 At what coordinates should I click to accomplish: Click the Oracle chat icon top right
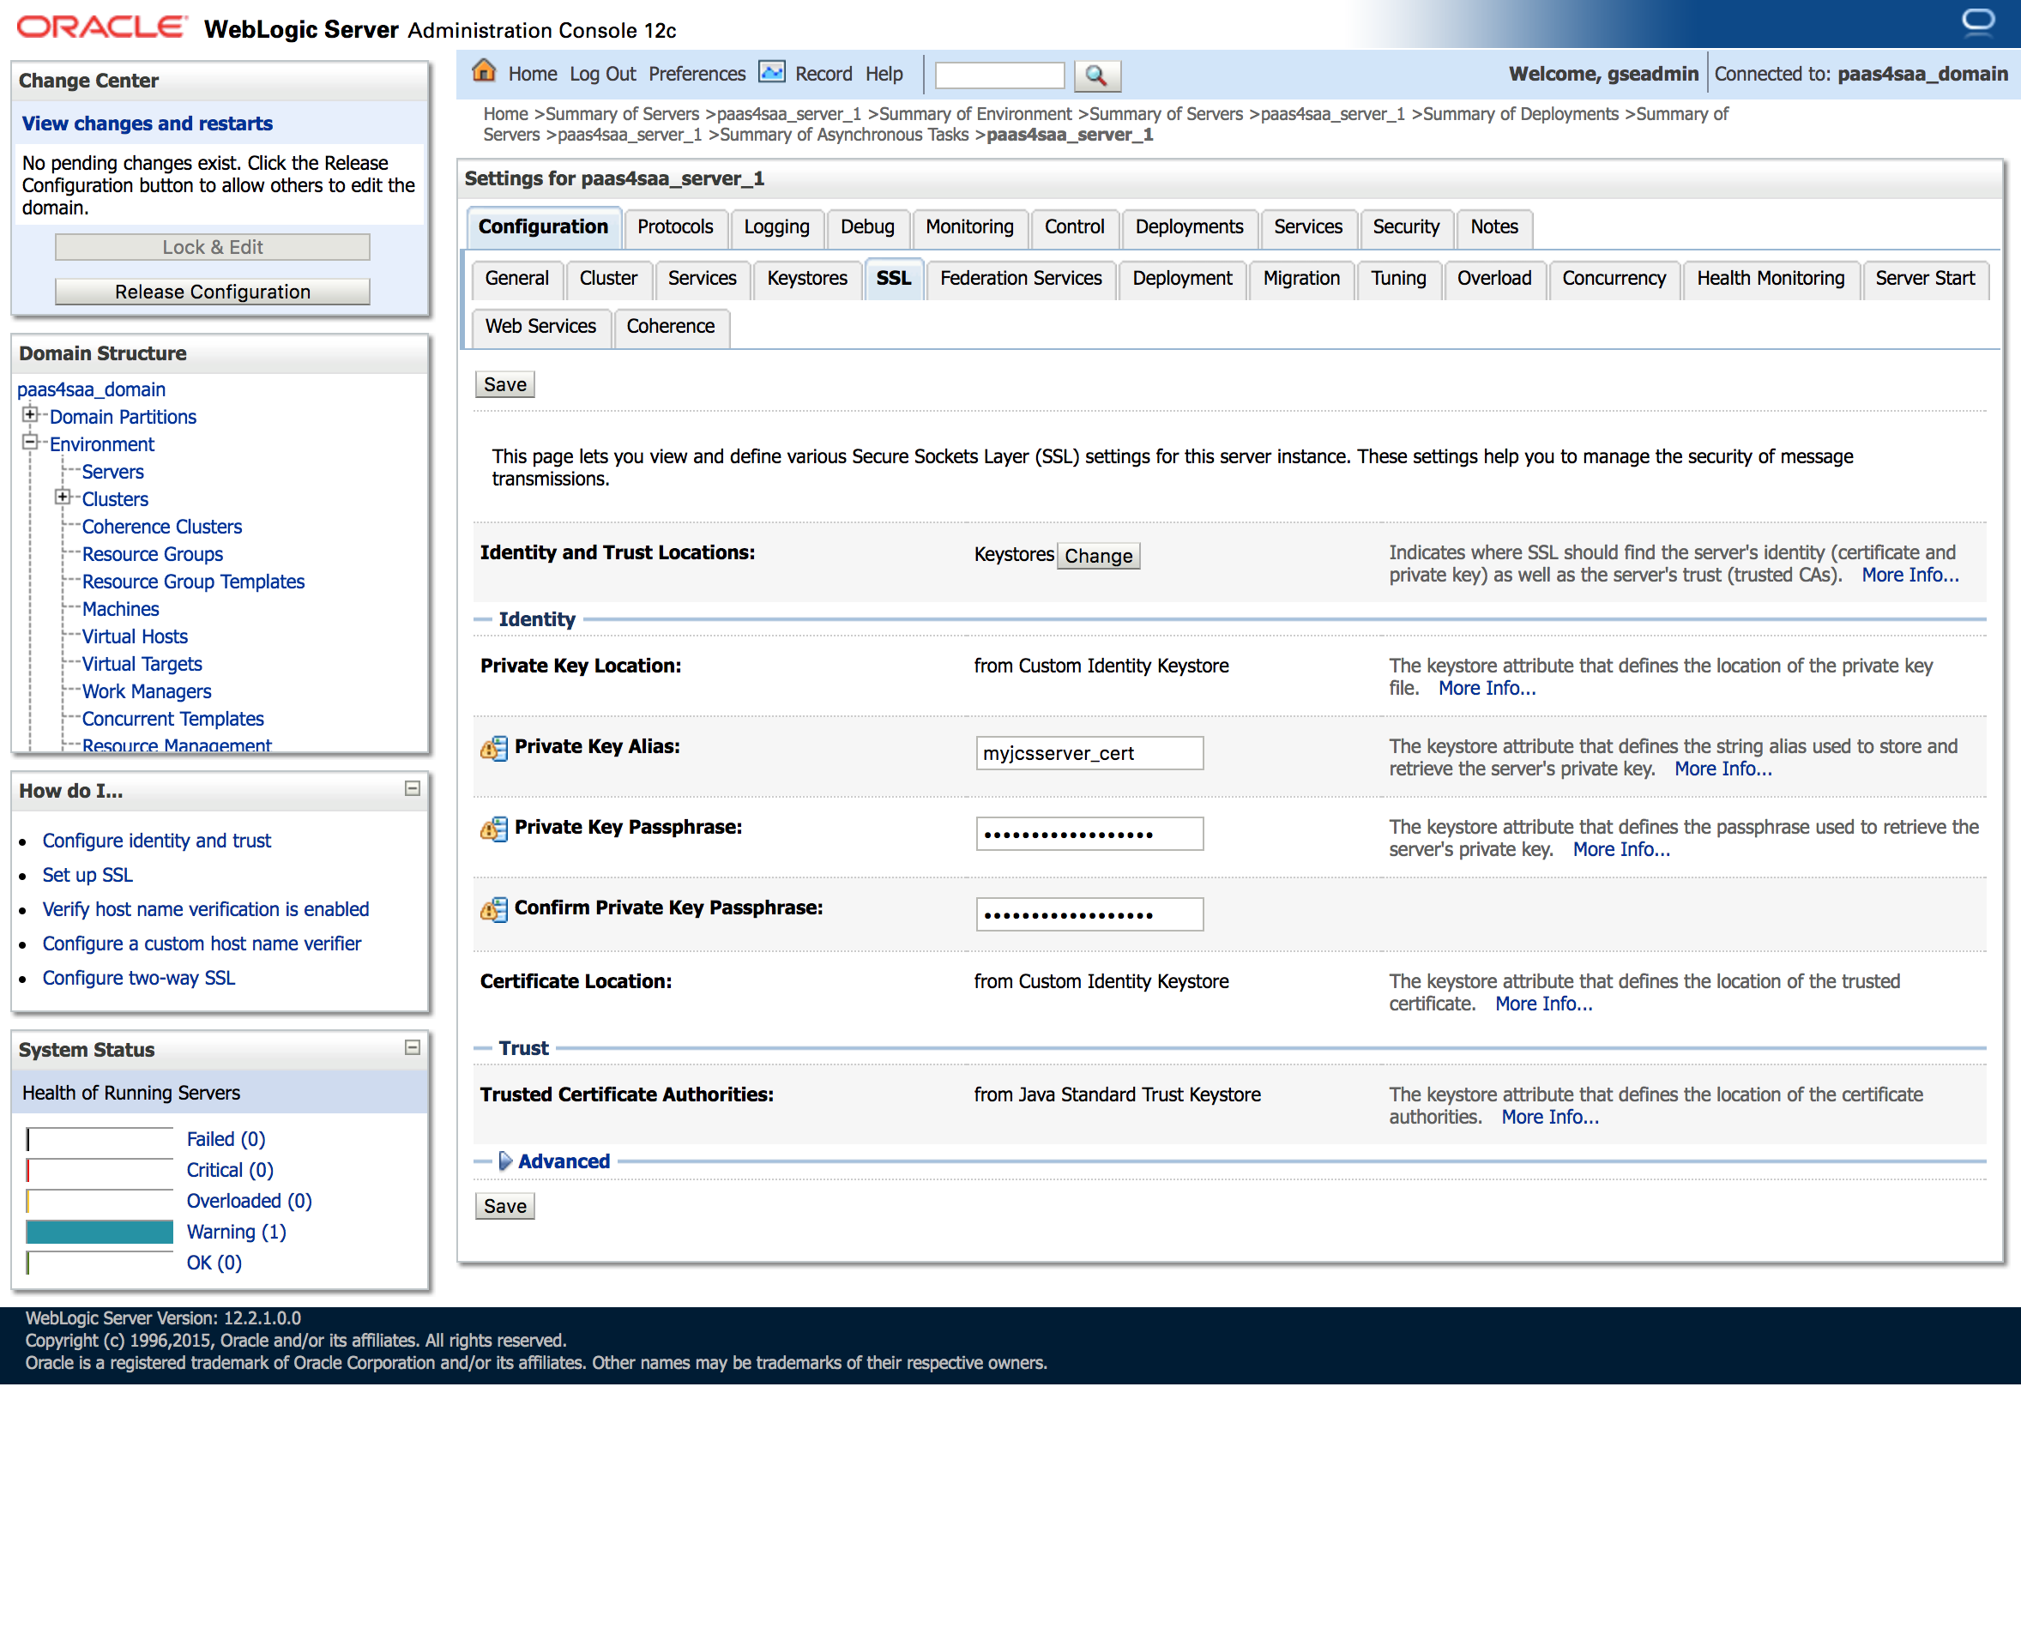pyautogui.click(x=1978, y=21)
